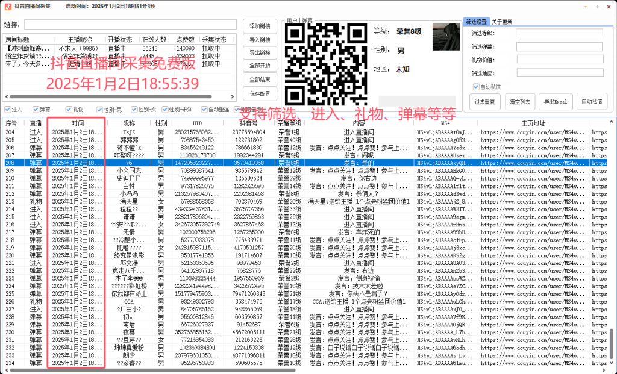
Task: Click the 导出Excel button
Action: 556,102
